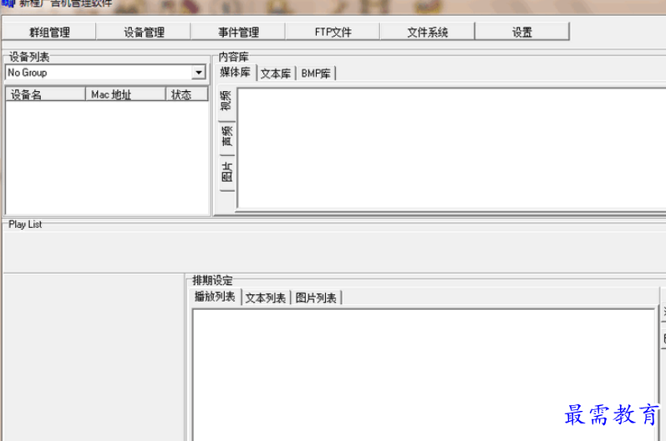Open the 文件系统 button
The width and height of the screenshot is (666, 441).
pyautogui.click(x=427, y=32)
